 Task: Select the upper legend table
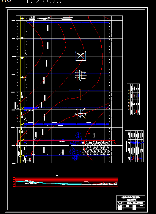click(x=133, y=99)
